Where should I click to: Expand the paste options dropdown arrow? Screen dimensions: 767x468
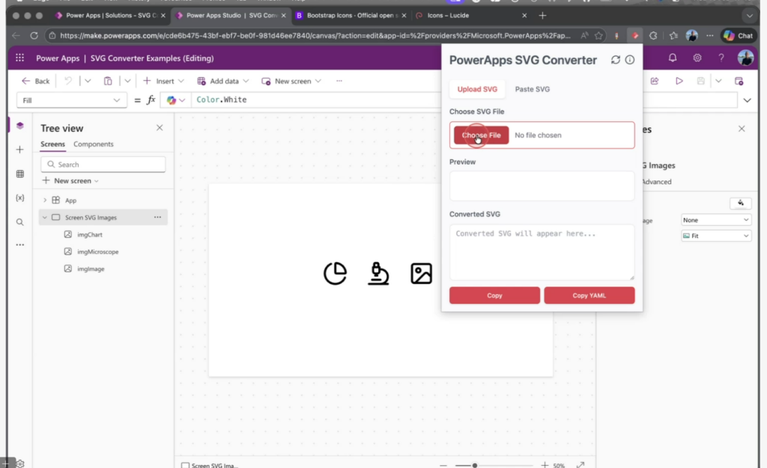pyautogui.click(x=127, y=81)
